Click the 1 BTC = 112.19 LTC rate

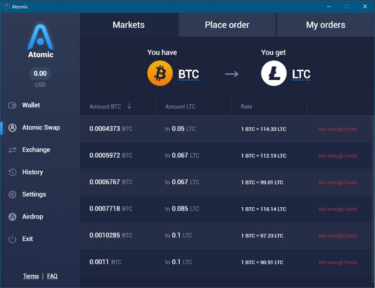tap(263, 156)
